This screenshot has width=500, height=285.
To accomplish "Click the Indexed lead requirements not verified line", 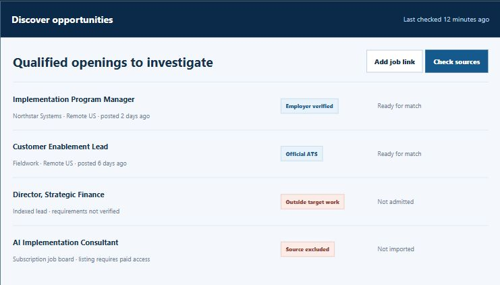I will 66,211.
